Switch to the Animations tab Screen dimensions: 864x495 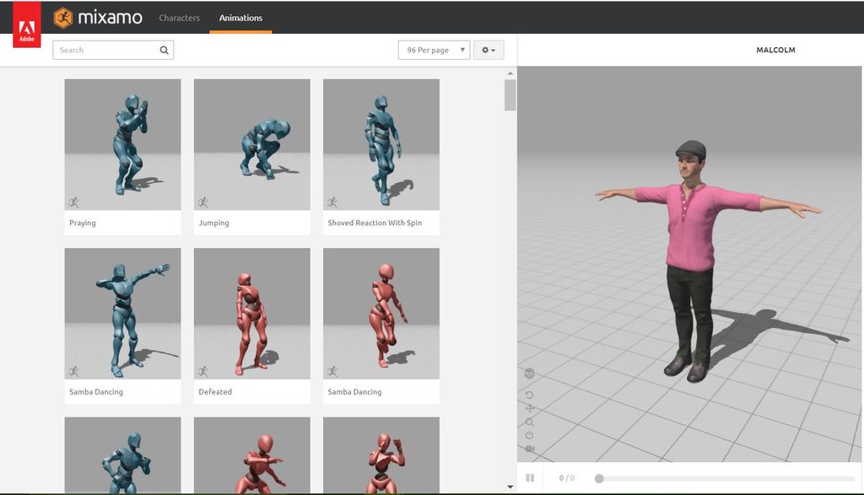(x=240, y=18)
